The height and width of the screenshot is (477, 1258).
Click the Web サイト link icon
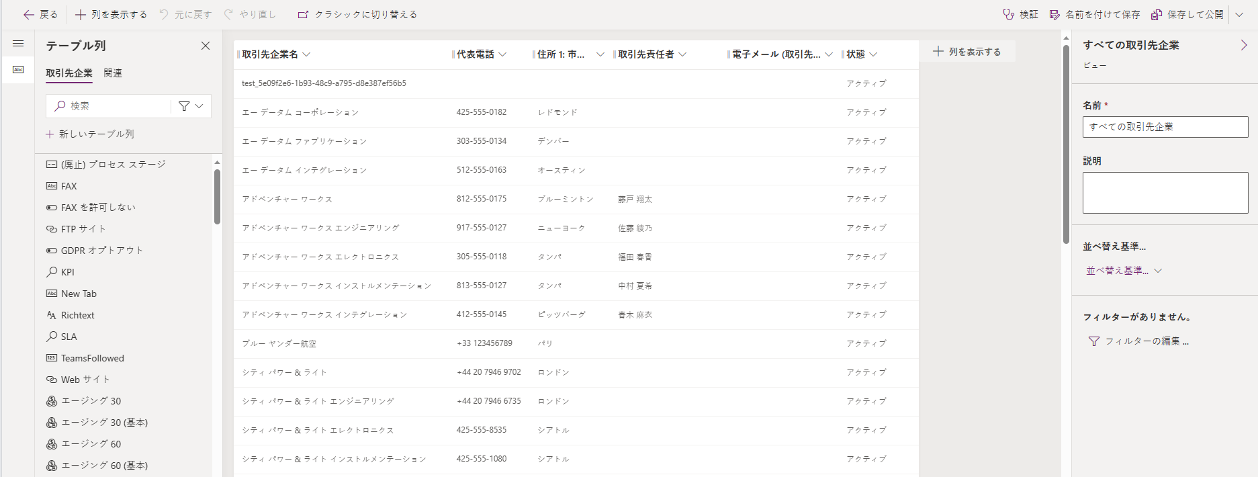pos(52,380)
